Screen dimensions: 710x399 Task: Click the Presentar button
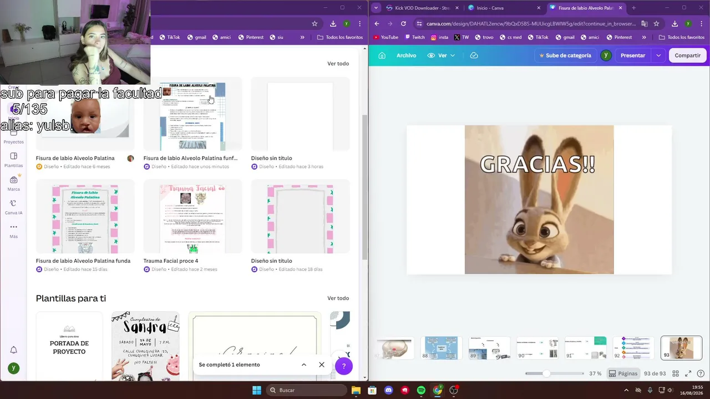[x=633, y=55]
